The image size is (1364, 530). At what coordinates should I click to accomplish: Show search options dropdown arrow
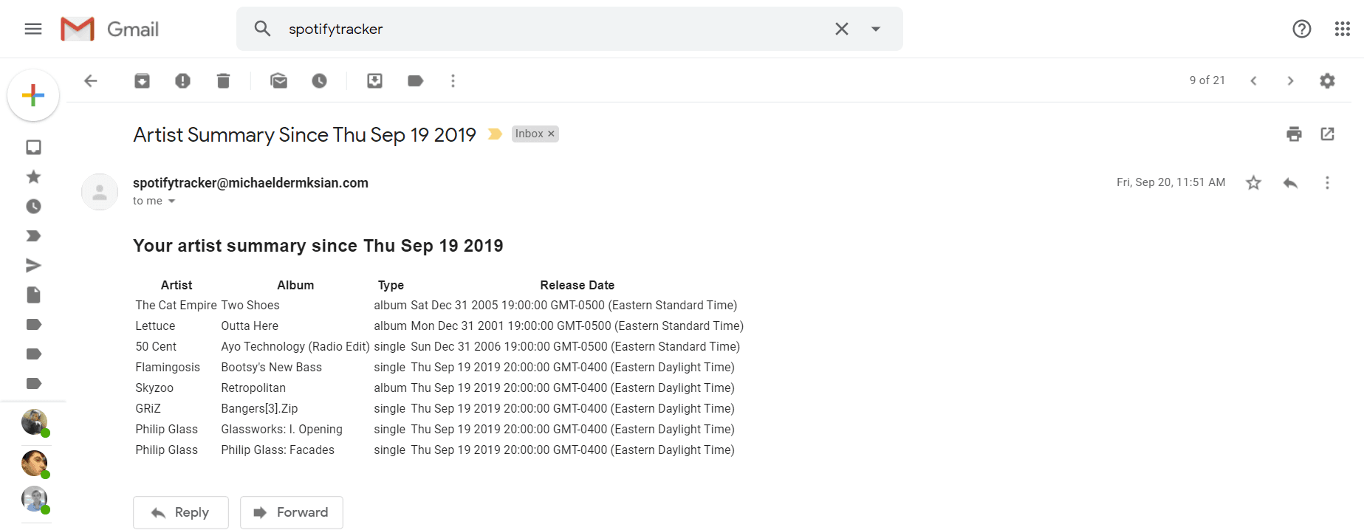click(876, 30)
